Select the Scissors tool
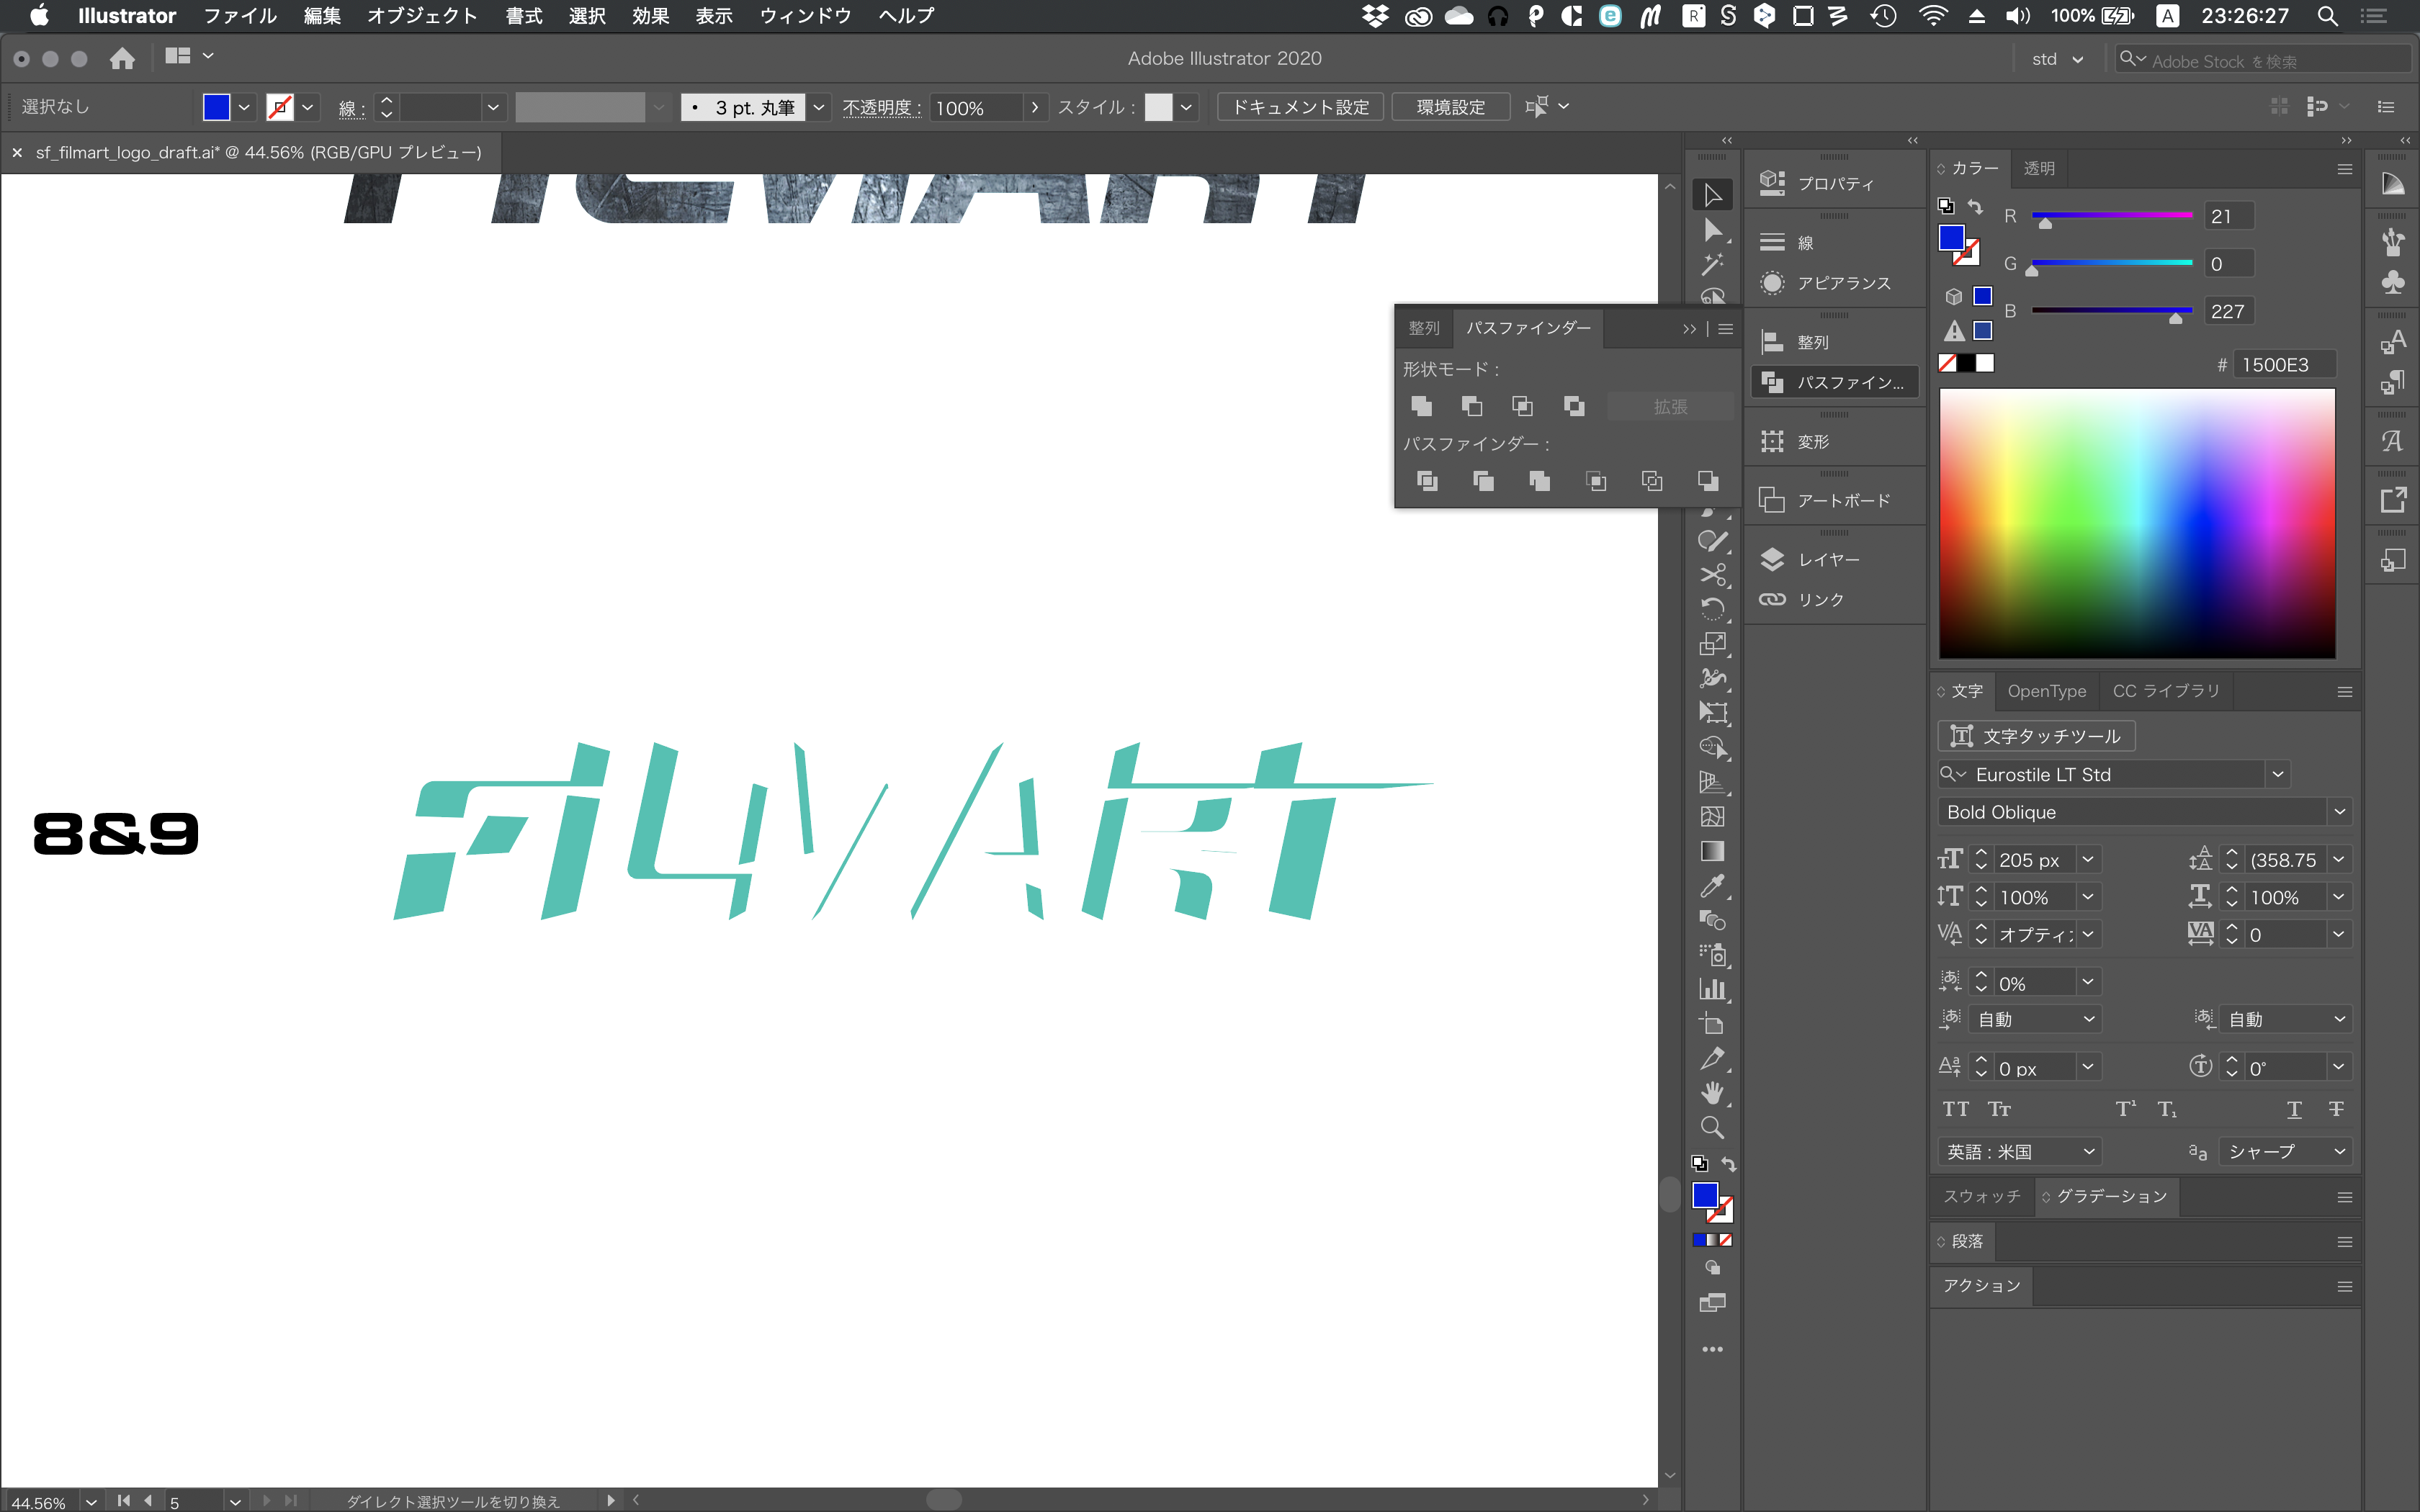 point(1712,575)
